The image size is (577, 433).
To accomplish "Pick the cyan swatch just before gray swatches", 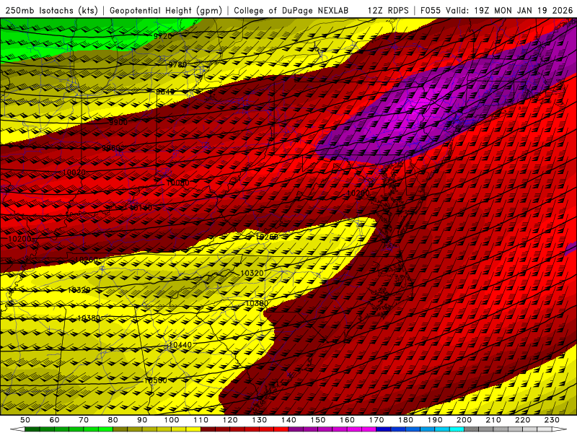I will click(457, 429).
